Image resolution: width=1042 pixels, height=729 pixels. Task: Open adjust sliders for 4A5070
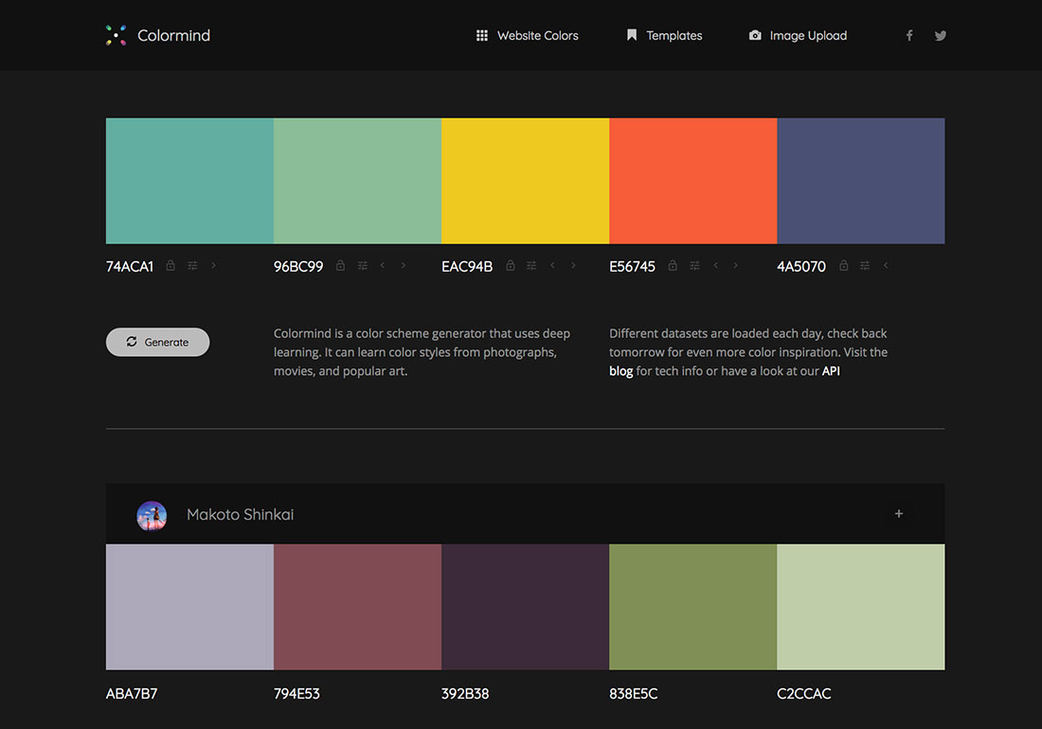(865, 266)
